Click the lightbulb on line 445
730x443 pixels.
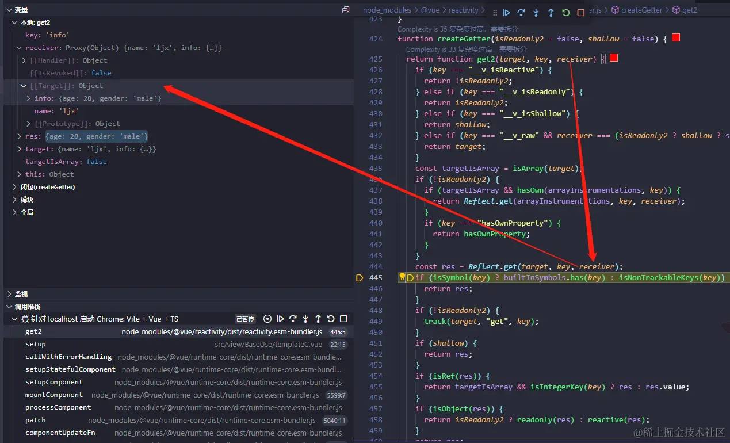tap(403, 277)
